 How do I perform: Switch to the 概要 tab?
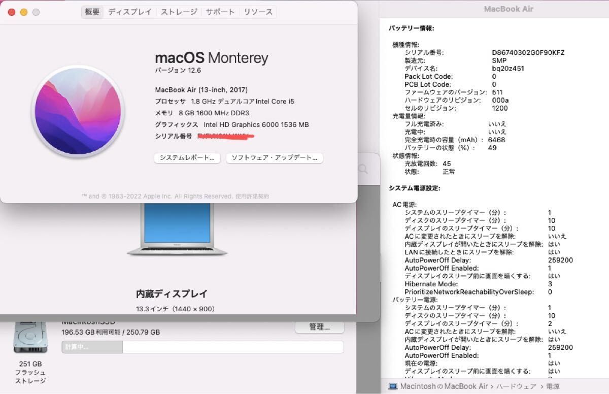coord(92,12)
